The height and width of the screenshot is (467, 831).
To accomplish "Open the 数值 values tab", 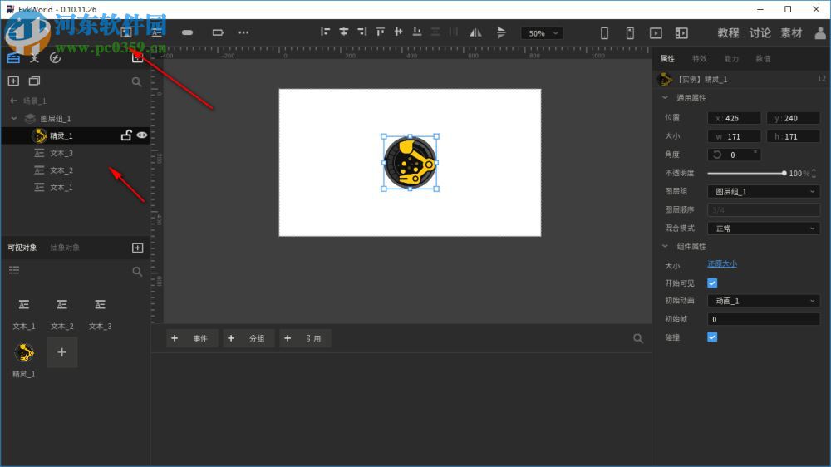I will coord(763,59).
